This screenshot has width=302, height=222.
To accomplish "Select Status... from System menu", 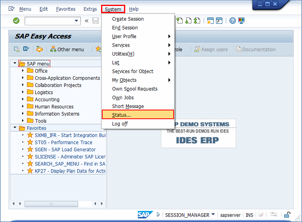I will 138,115.
